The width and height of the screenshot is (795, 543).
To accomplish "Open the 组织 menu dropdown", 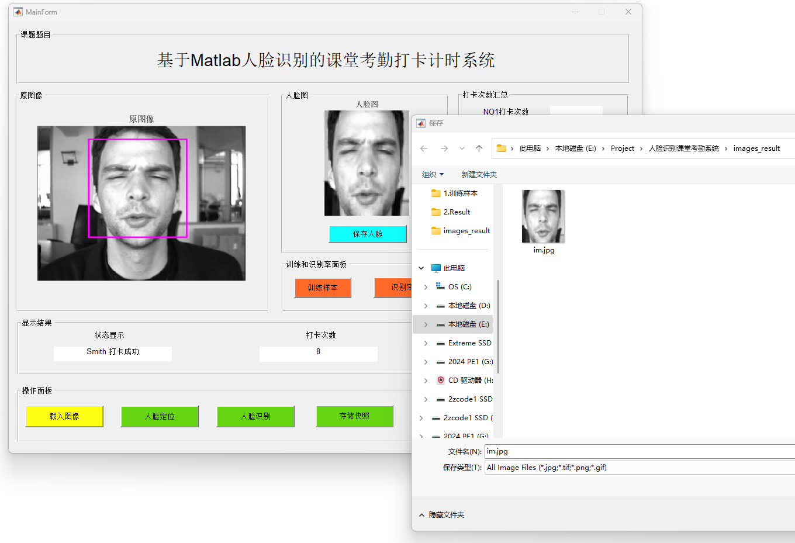I will coord(433,175).
